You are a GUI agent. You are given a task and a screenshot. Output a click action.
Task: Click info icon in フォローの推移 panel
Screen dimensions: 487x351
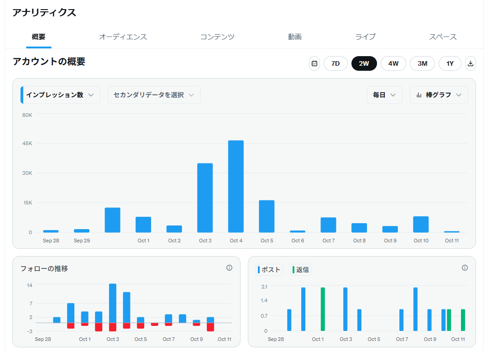coord(229,268)
